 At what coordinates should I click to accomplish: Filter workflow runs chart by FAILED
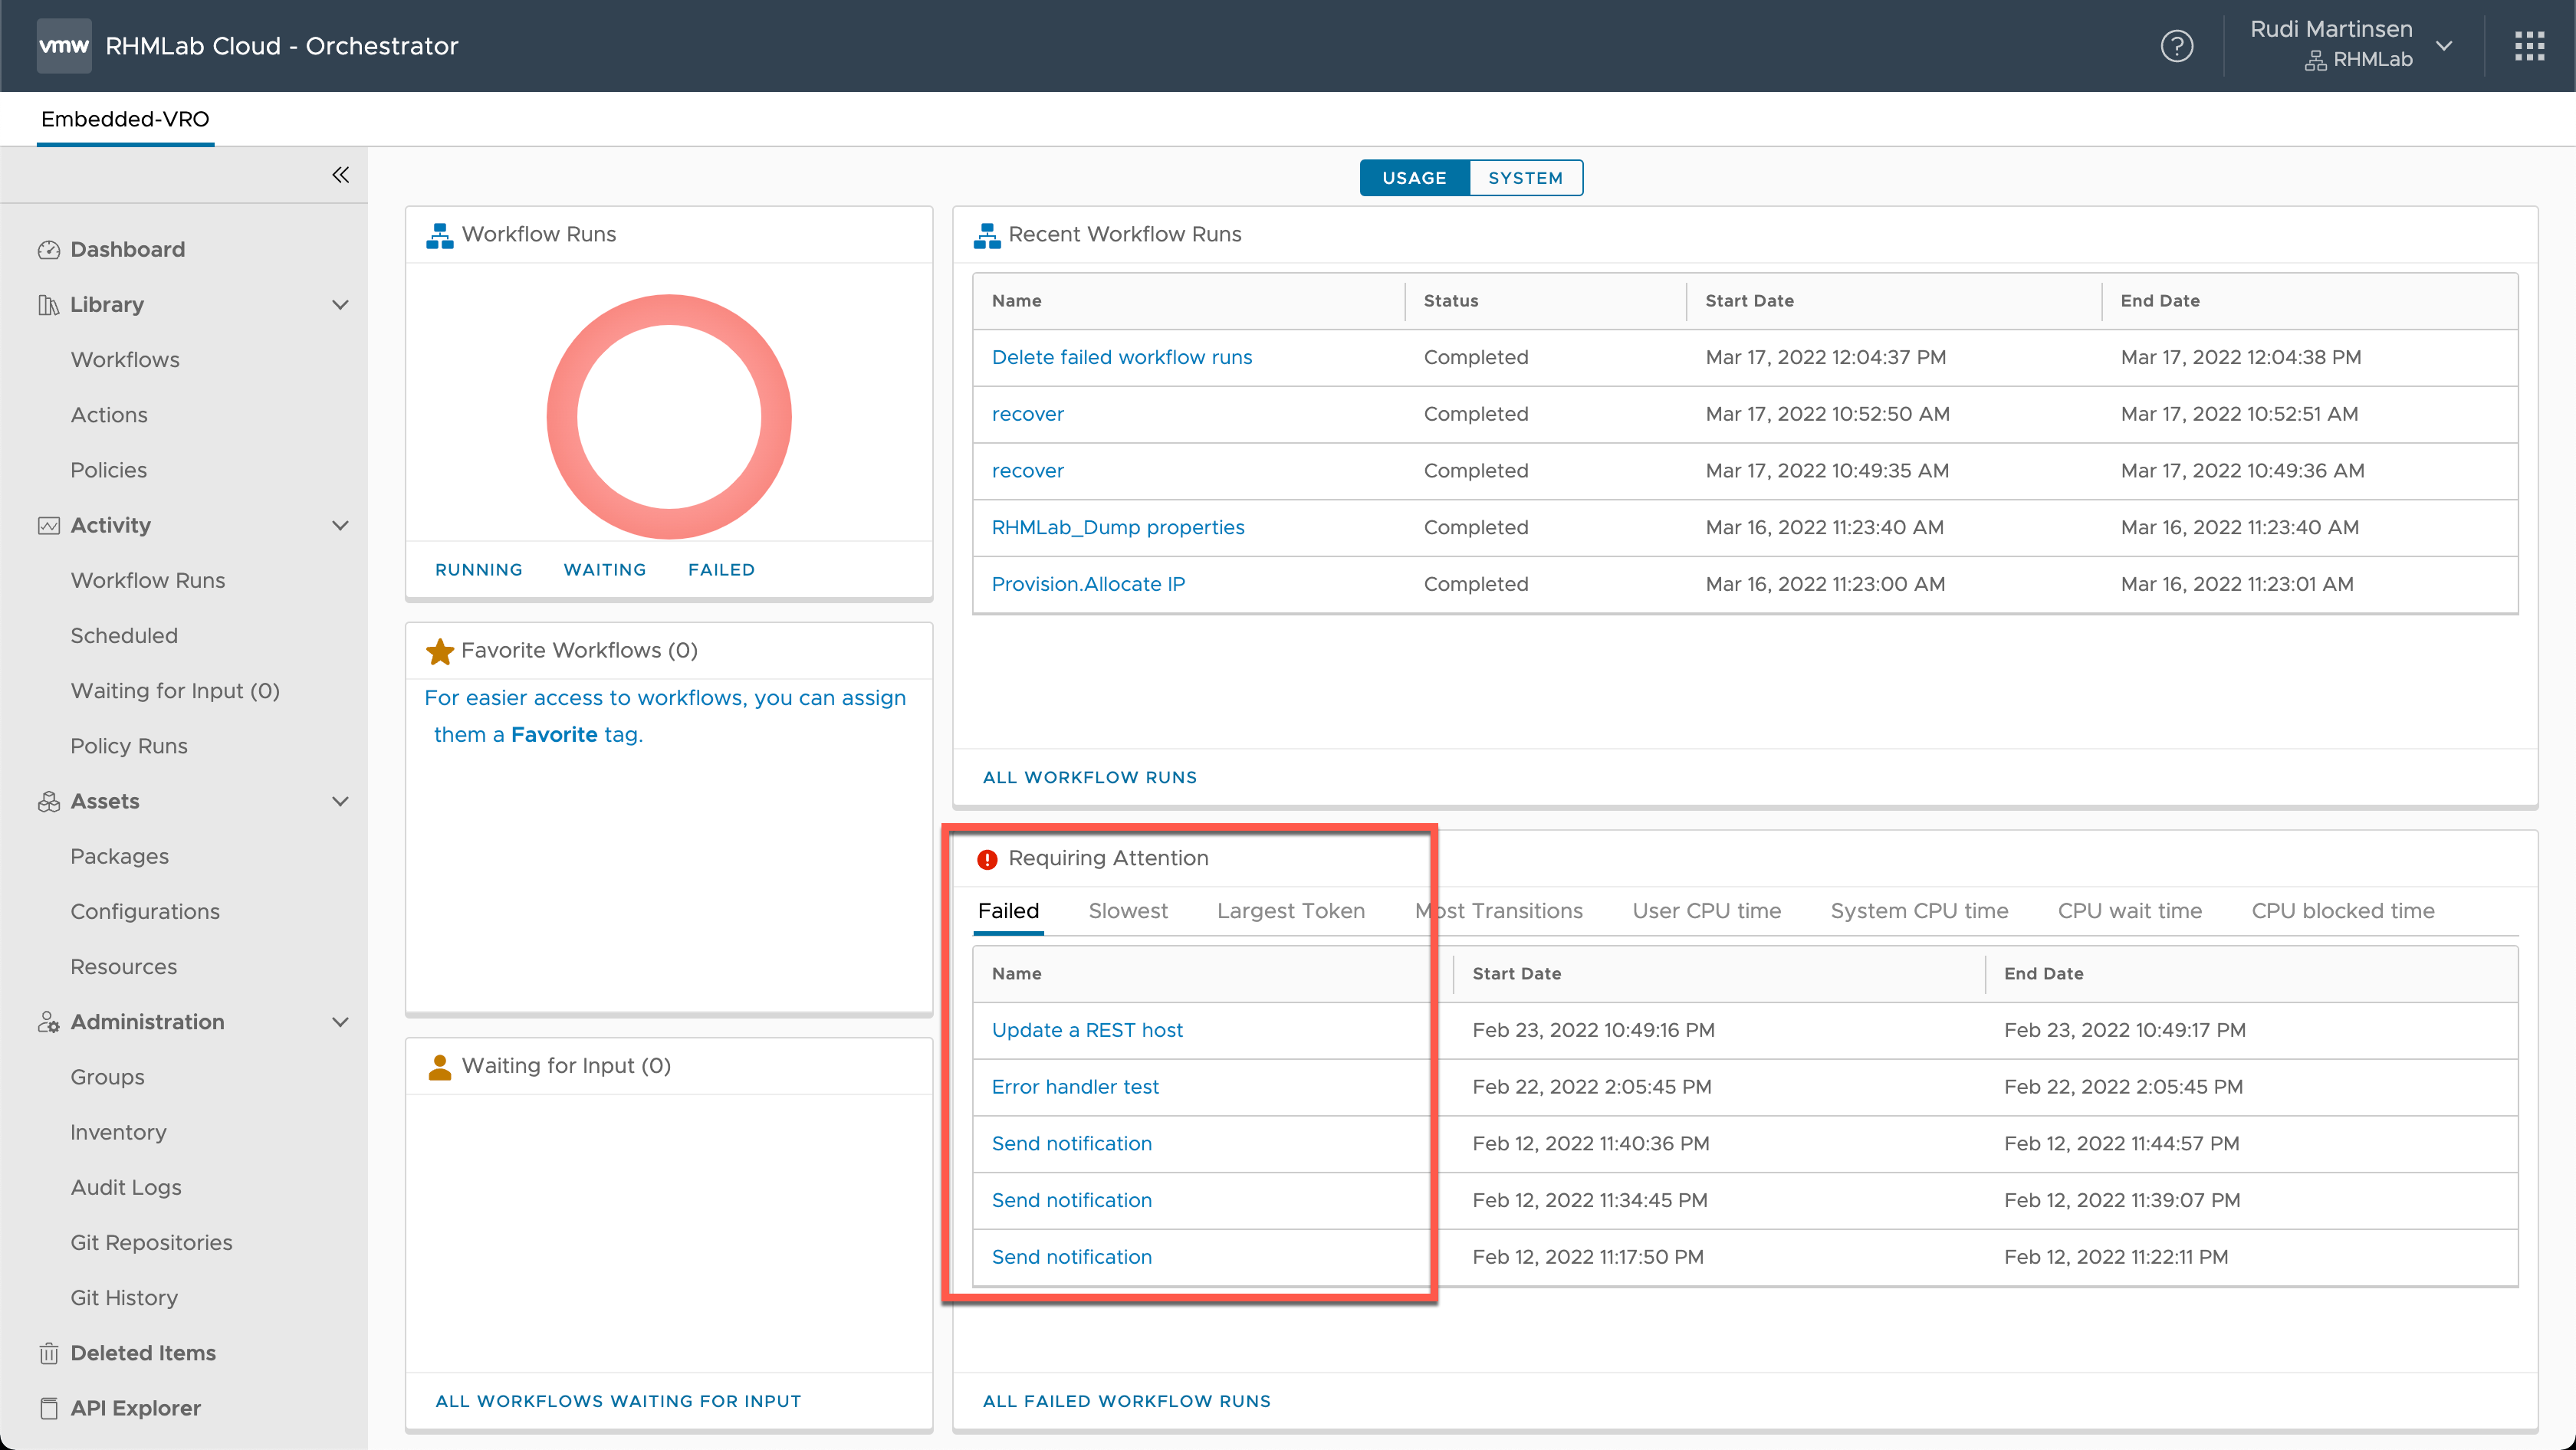[721, 569]
